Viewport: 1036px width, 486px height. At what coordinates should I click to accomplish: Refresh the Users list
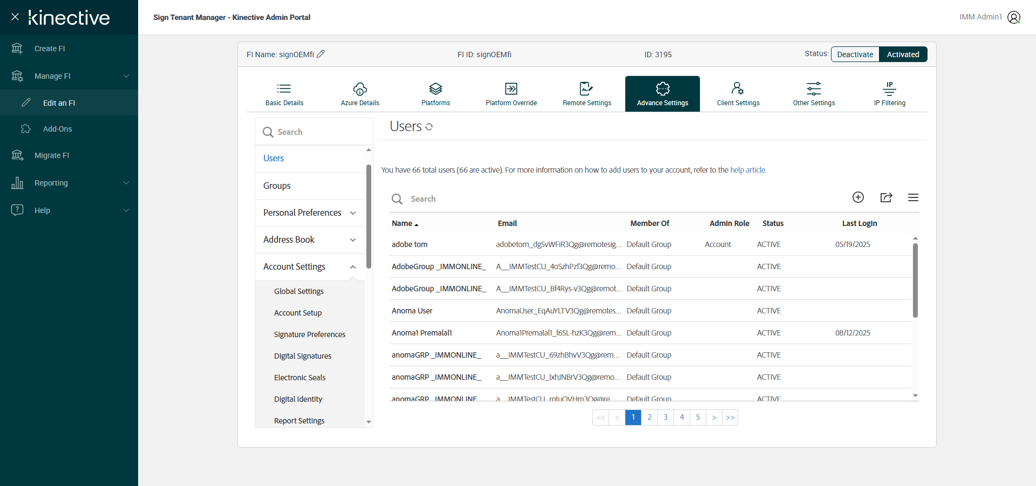click(429, 127)
